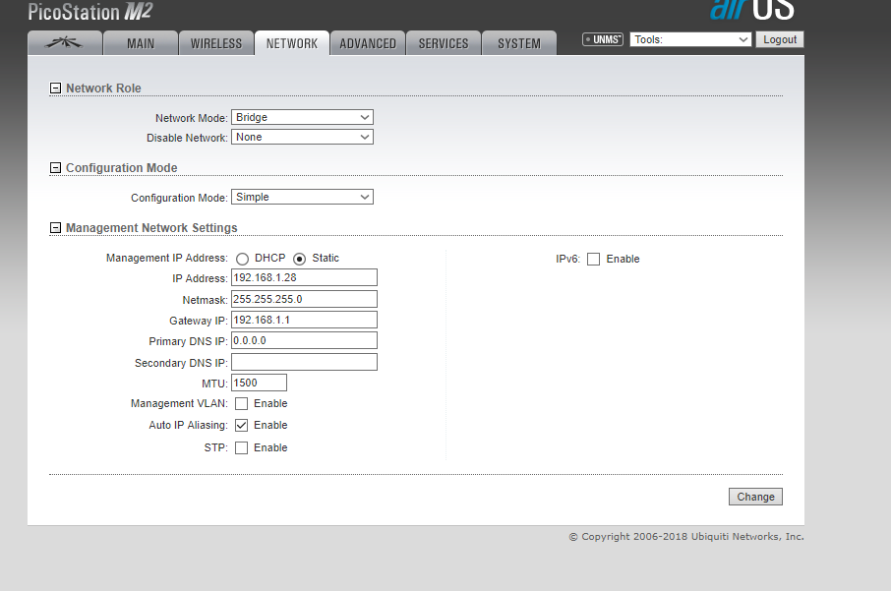The image size is (891, 591).
Task: Open the Disable Network dropdown
Action: point(302,137)
